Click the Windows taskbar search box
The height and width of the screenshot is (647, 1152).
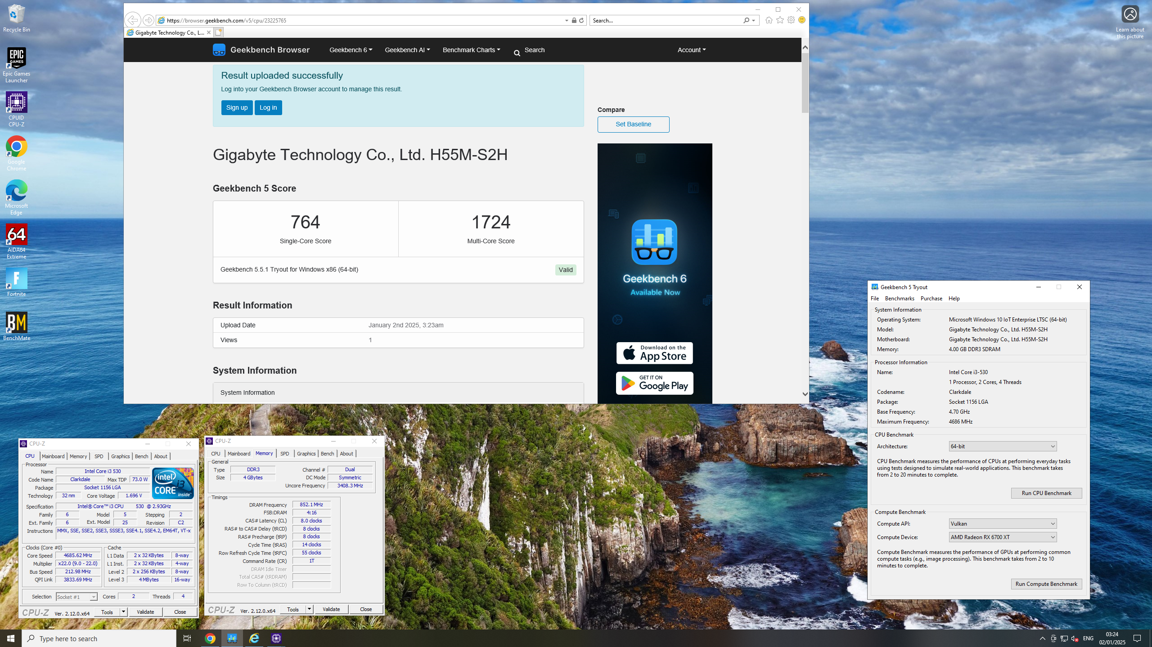(99, 638)
